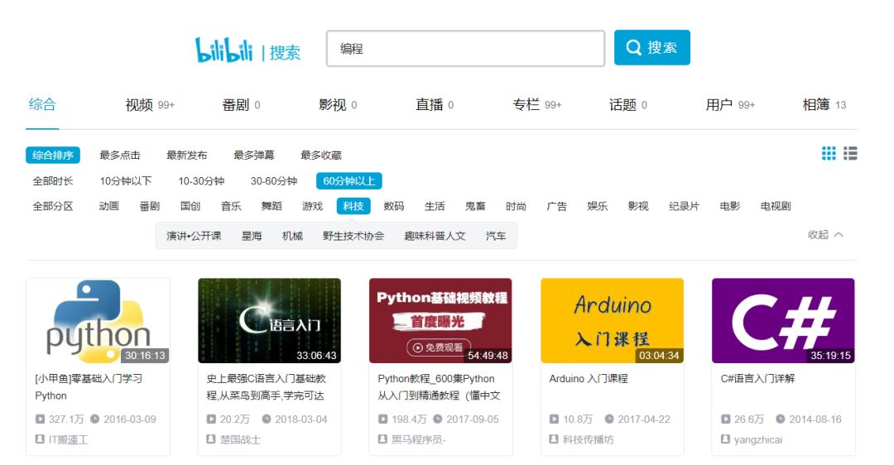The width and height of the screenshot is (894, 465).
Task: Sort results by 最多点击
Action: coord(120,155)
